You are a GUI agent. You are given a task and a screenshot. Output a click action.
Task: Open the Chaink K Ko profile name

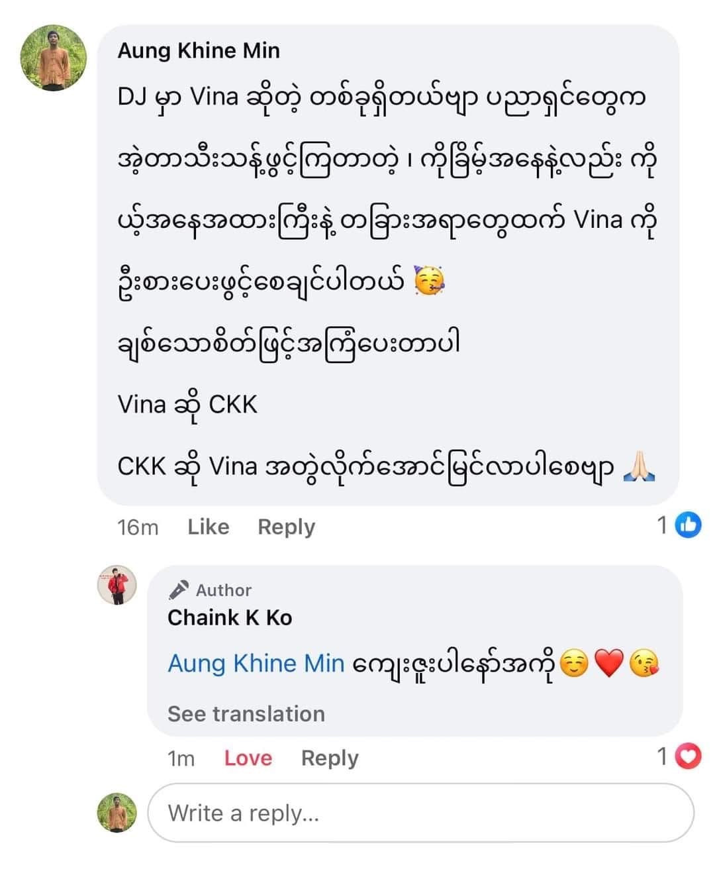point(230,617)
